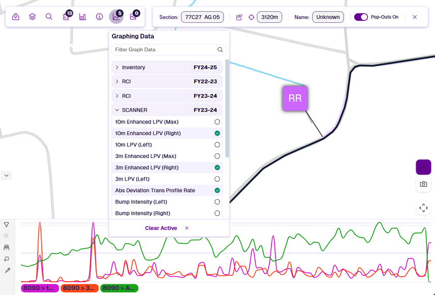
Task: Click the green 8090 > A... legend chip
Action: 119,288
